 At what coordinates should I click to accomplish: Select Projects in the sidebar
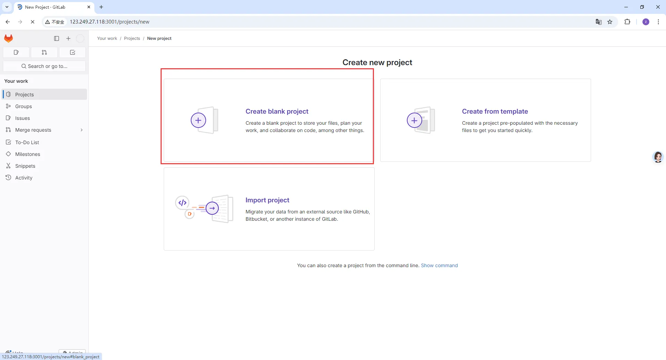44,95
